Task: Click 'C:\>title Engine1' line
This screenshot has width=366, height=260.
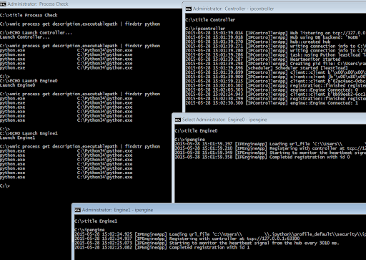Action: click(x=96, y=221)
